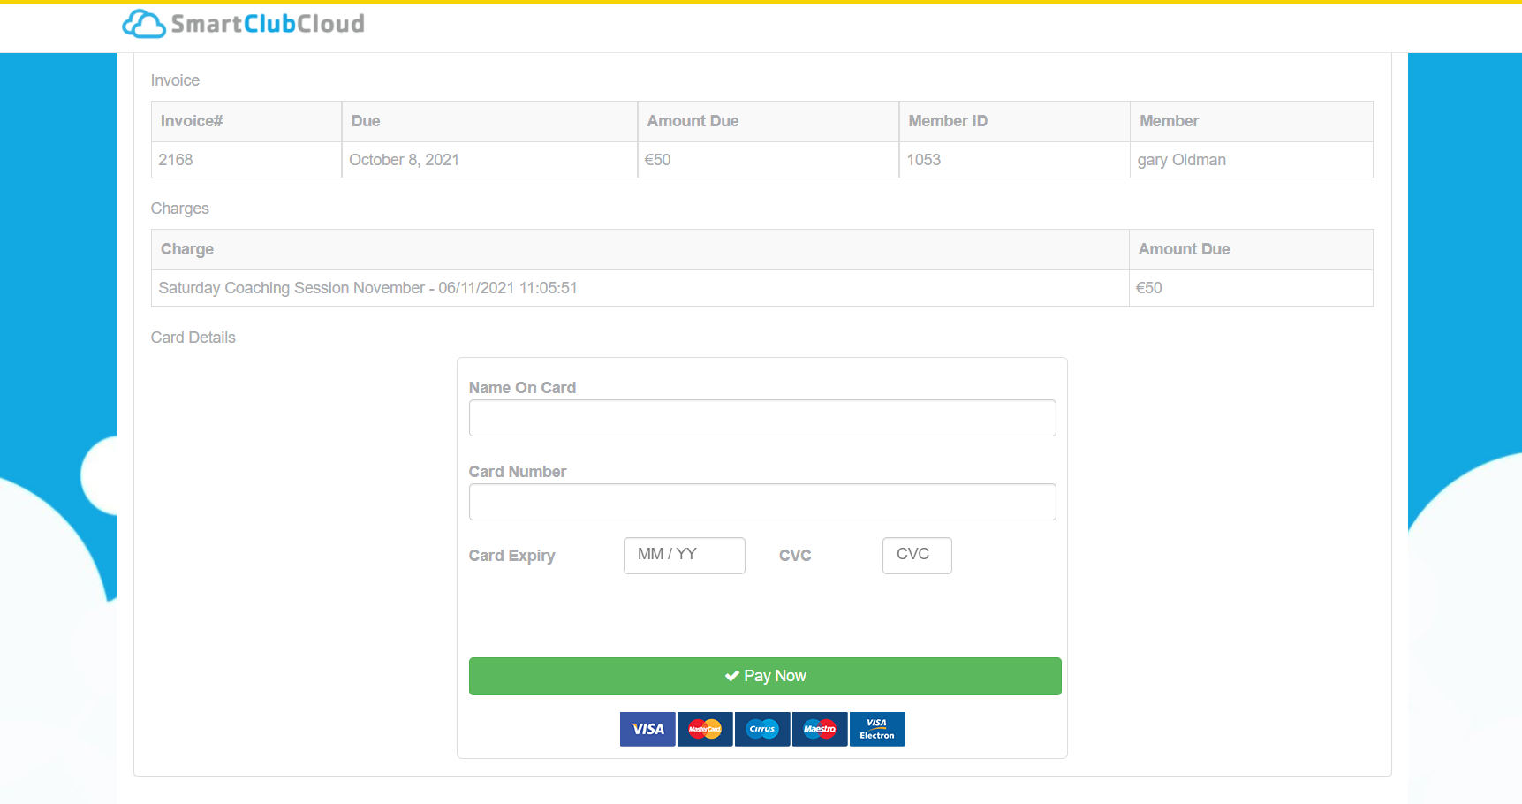This screenshot has height=804, width=1522.
Task: Click the CVC label text
Action: (x=795, y=556)
